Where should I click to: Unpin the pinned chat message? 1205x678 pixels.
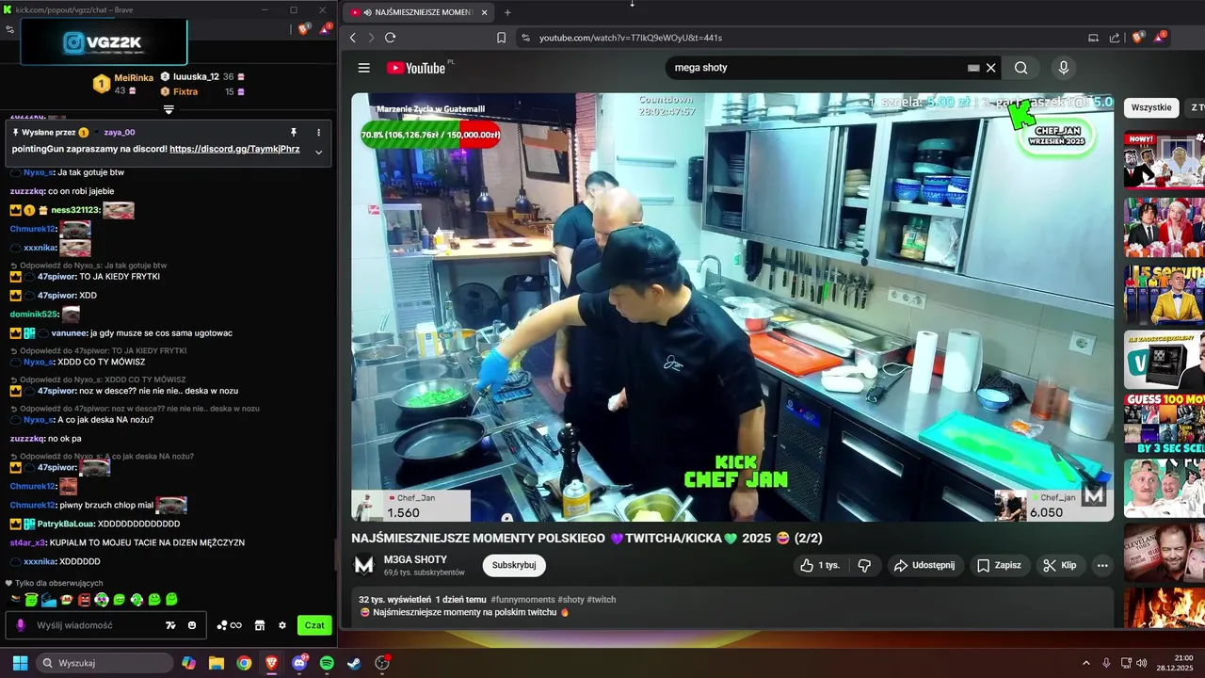click(x=294, y=133)
